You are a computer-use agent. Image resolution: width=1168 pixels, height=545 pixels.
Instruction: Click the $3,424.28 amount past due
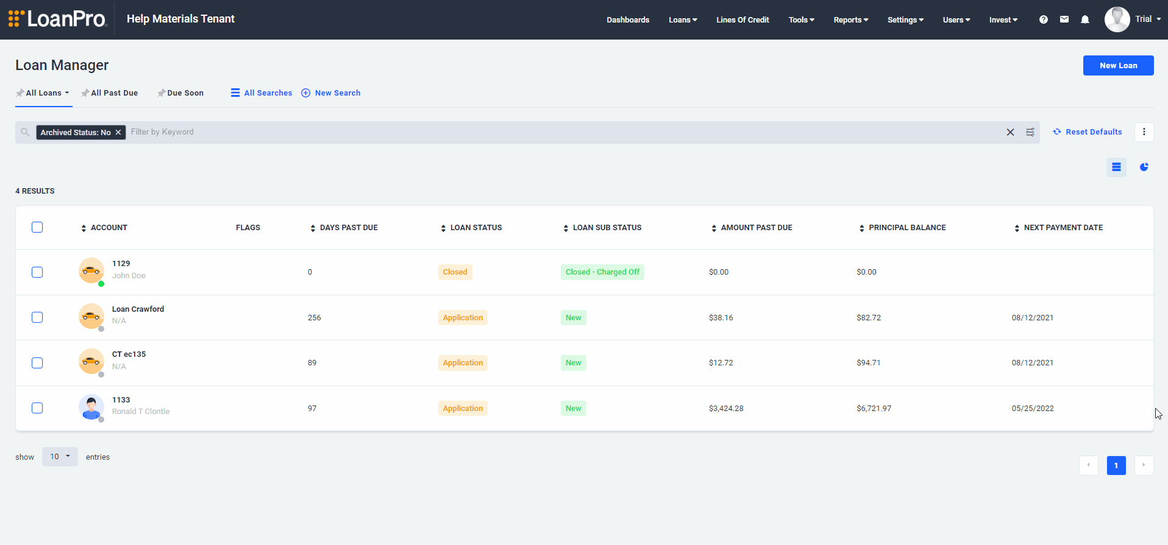pyautogui.click(x=726, y=409)
